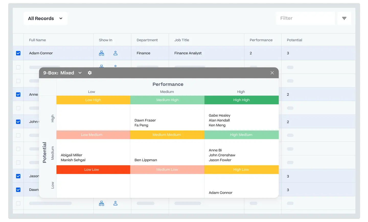
Task: Click the Performance column header
Action: [261, 40]
